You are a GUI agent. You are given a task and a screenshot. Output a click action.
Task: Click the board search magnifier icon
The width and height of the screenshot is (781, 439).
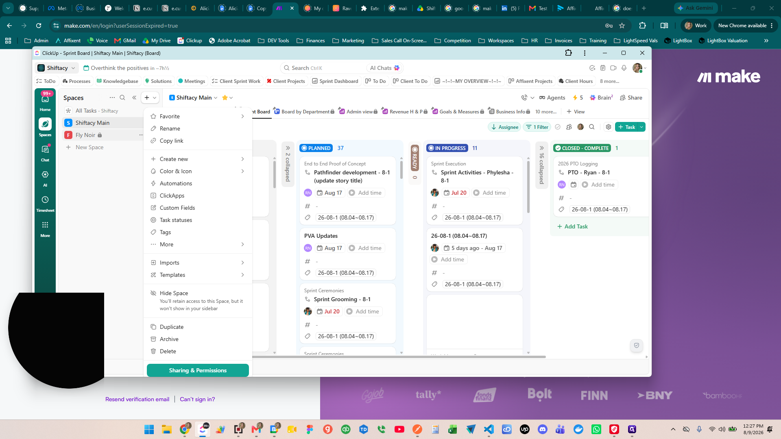(x=592, y=127)
